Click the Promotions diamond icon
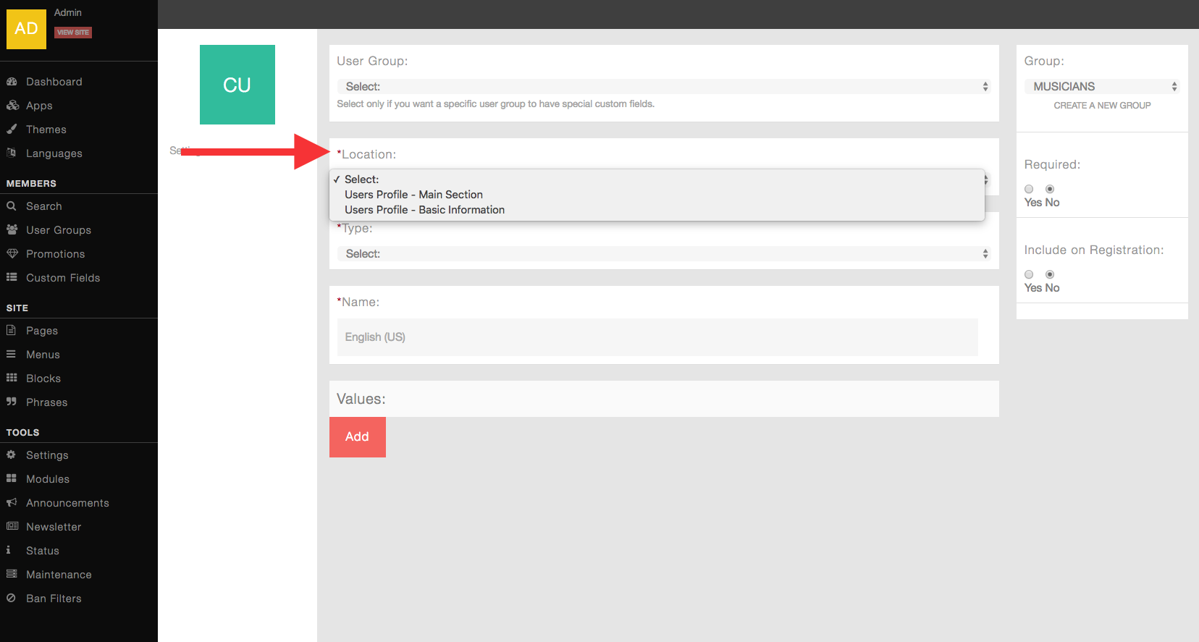Viewport: 1199px width, 642px height. pos(12,253)
